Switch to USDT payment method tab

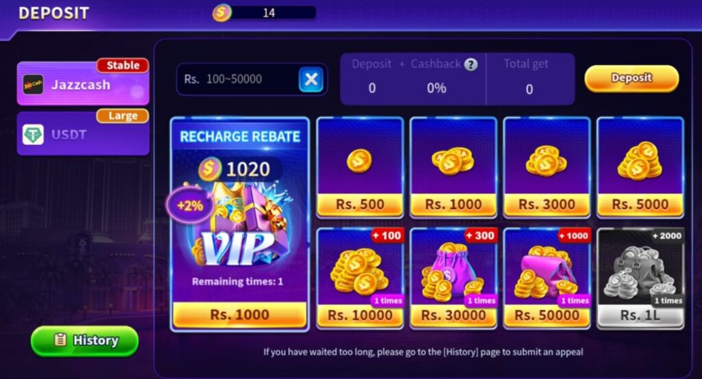pos(83,134)
